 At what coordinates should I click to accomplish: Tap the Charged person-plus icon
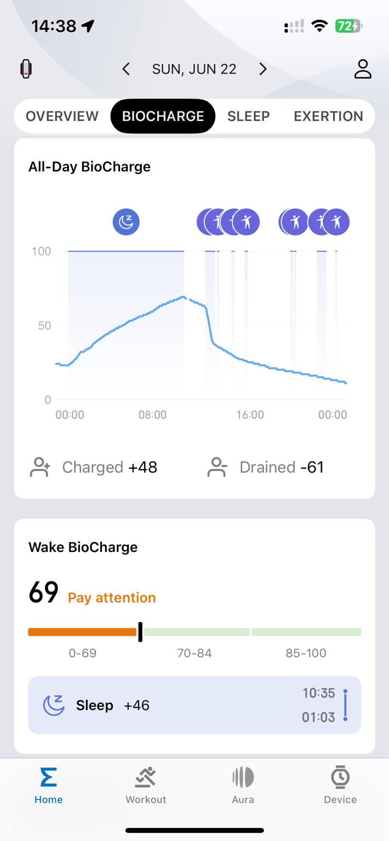click(40, 467)
